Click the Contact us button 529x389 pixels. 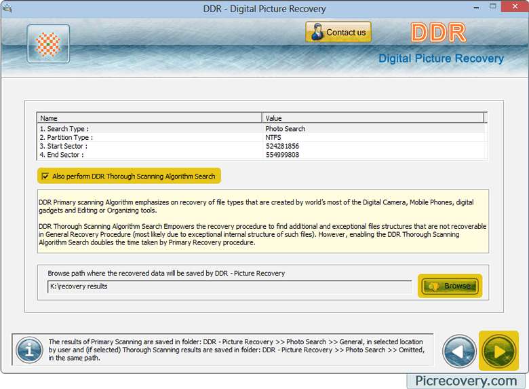pos(338,32)
